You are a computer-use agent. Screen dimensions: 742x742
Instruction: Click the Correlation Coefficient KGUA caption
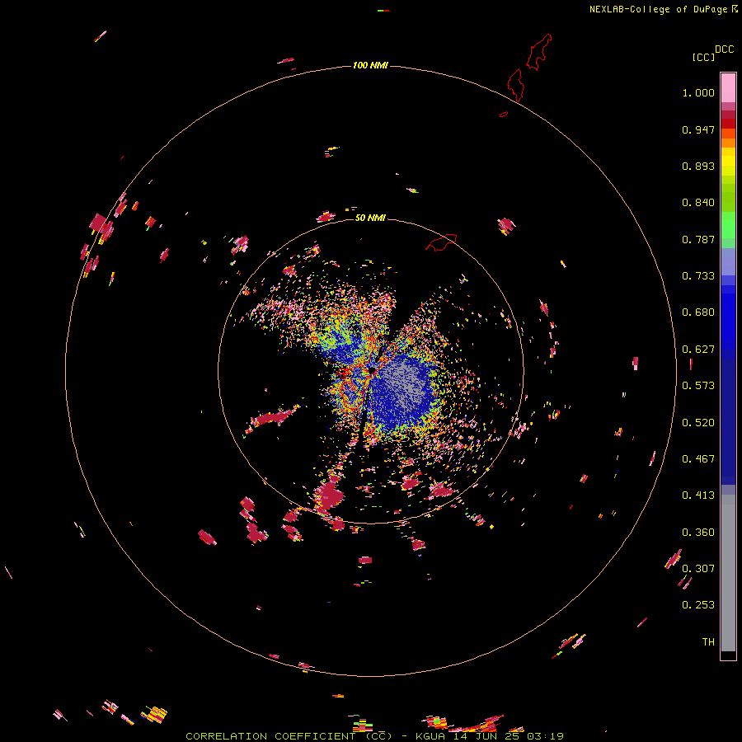[x=374, y=736]
